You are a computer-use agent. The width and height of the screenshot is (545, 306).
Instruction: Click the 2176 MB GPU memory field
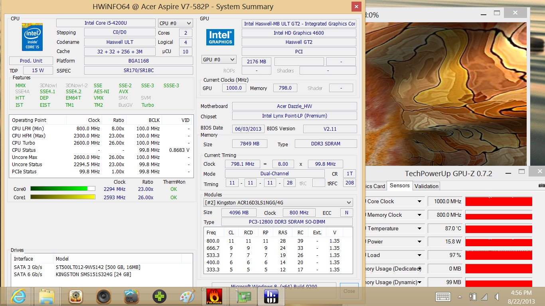pos(257,62)
